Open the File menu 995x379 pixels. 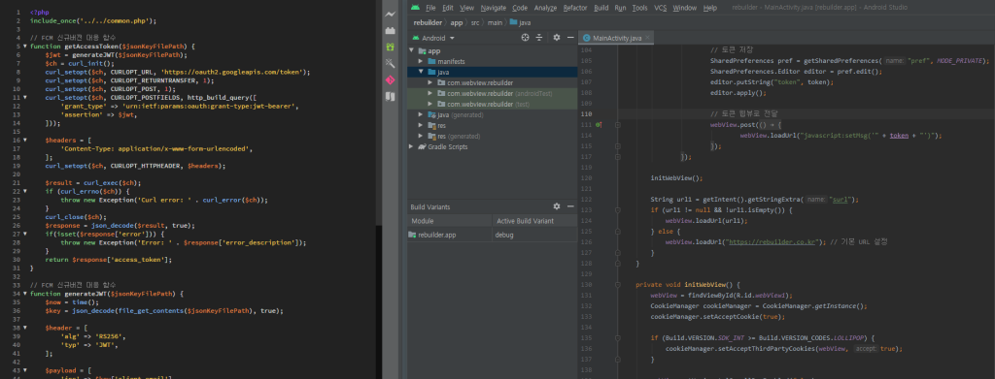(430, 8)
